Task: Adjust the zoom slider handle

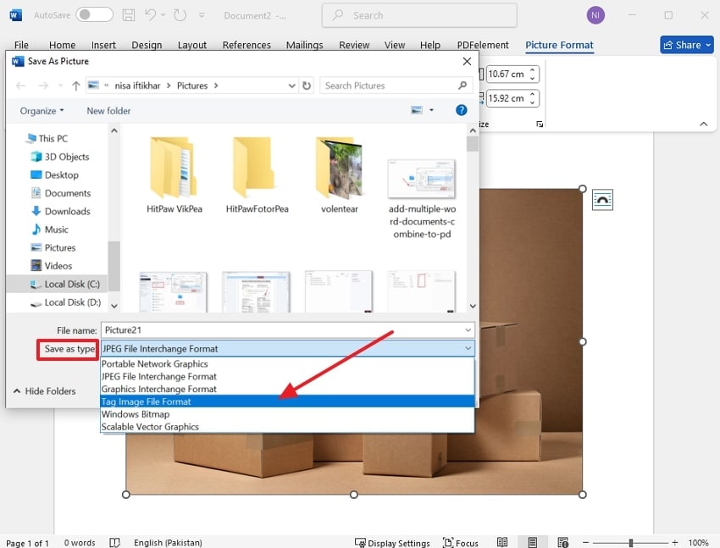Action: coord(631,542)
